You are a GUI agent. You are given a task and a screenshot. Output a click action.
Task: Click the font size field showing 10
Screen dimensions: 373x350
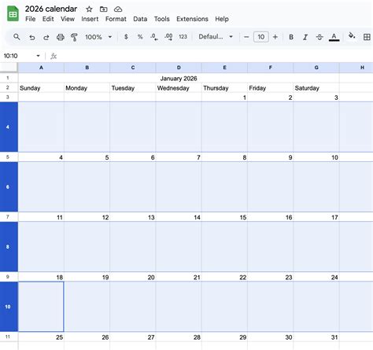click(261, 37)
